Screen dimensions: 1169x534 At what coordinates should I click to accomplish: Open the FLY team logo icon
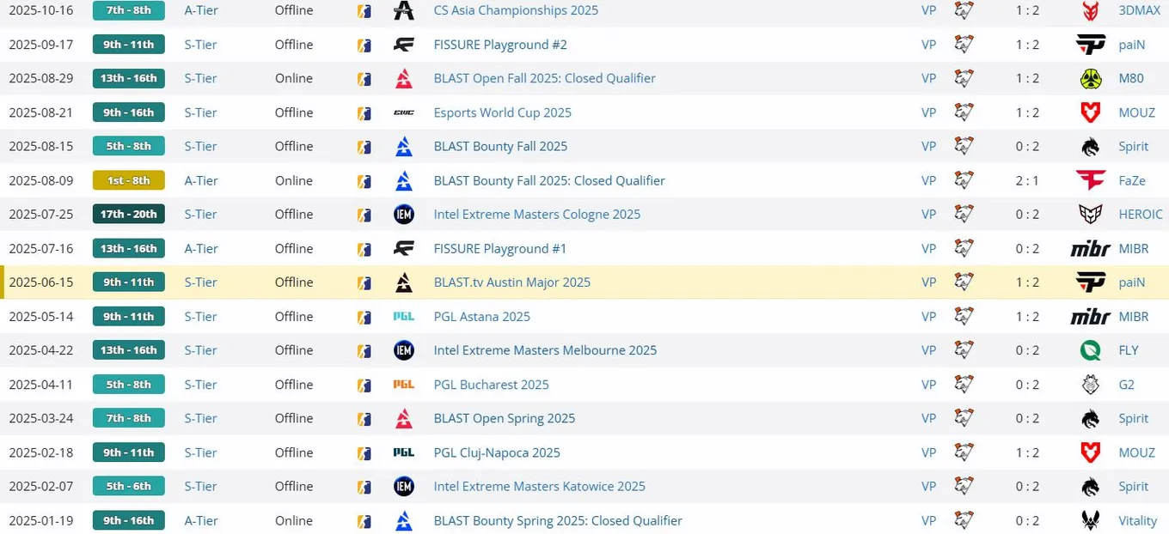1091,350
